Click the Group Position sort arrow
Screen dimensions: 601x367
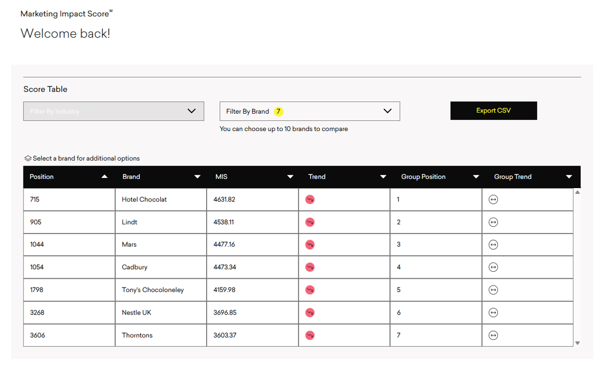coord(476,176)
